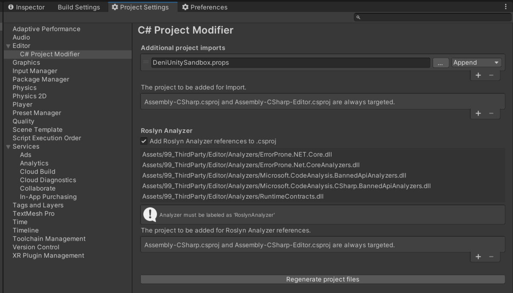Click the DeniUnitySandbox.props path field
Viewport: 513px width, 293px height.
(x=290, y=63)
